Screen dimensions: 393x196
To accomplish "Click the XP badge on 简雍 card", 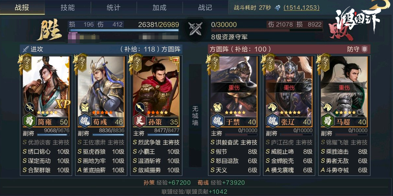I will point(62,104).
